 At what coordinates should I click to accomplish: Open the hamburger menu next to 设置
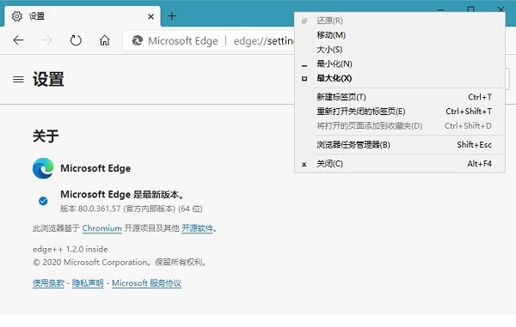tap(18, 80)
